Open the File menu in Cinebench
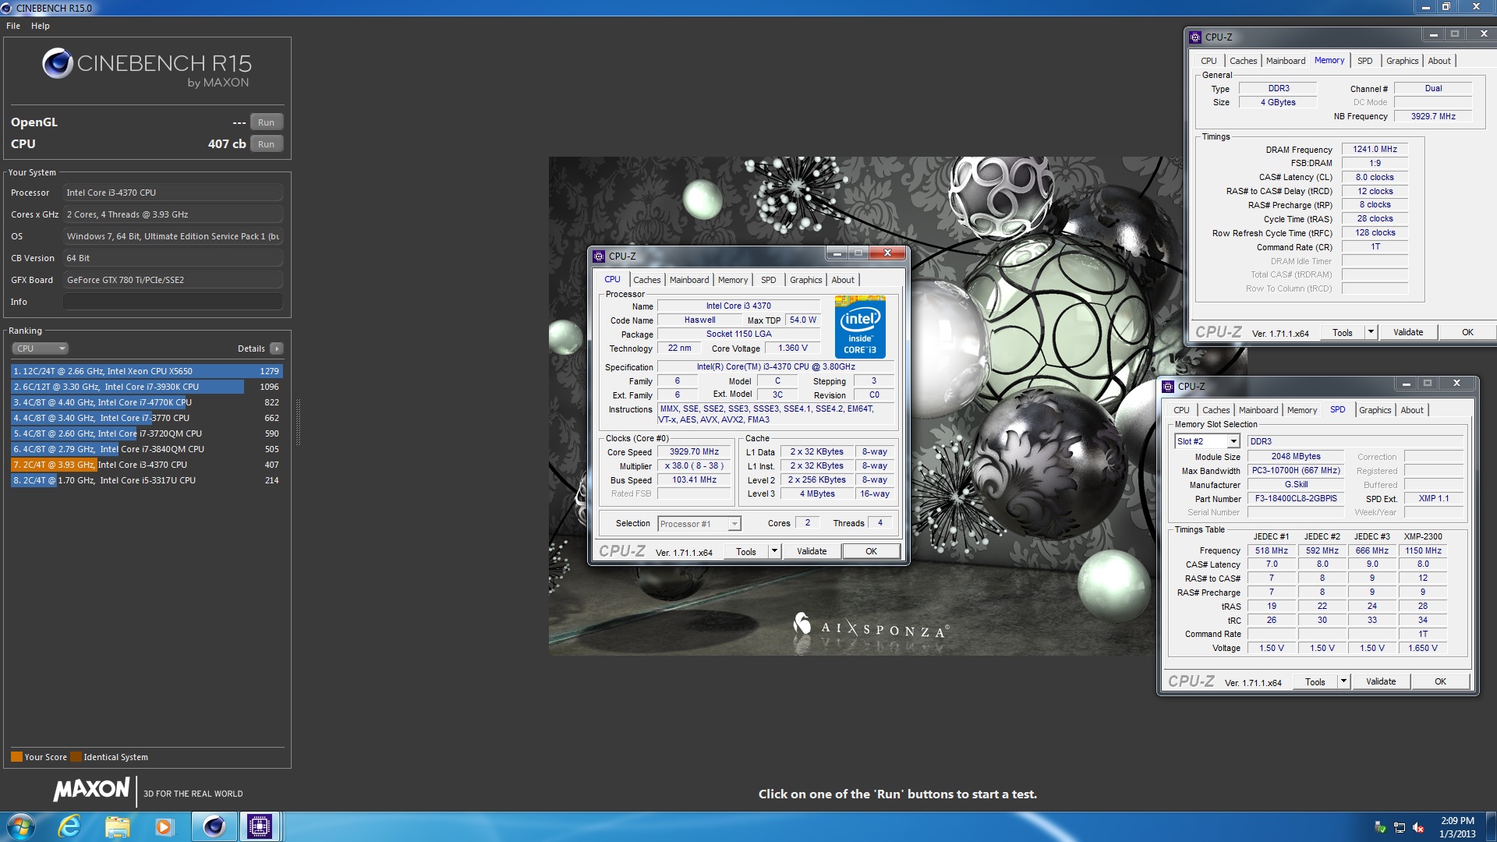 (13, 26)
